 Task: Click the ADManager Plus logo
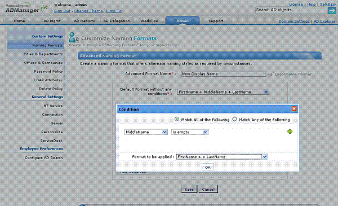point(26,8)
